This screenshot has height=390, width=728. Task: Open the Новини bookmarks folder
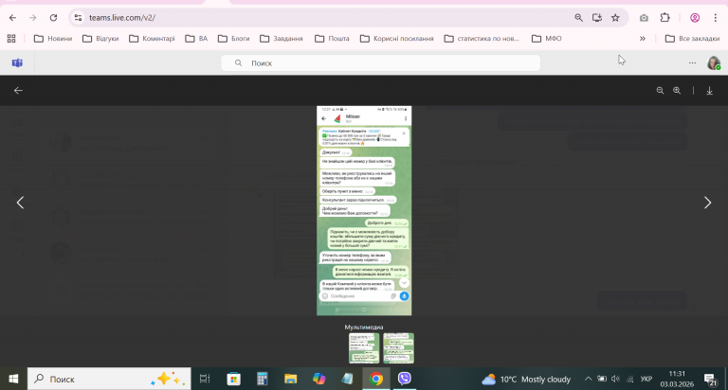[x=53, y=39]
